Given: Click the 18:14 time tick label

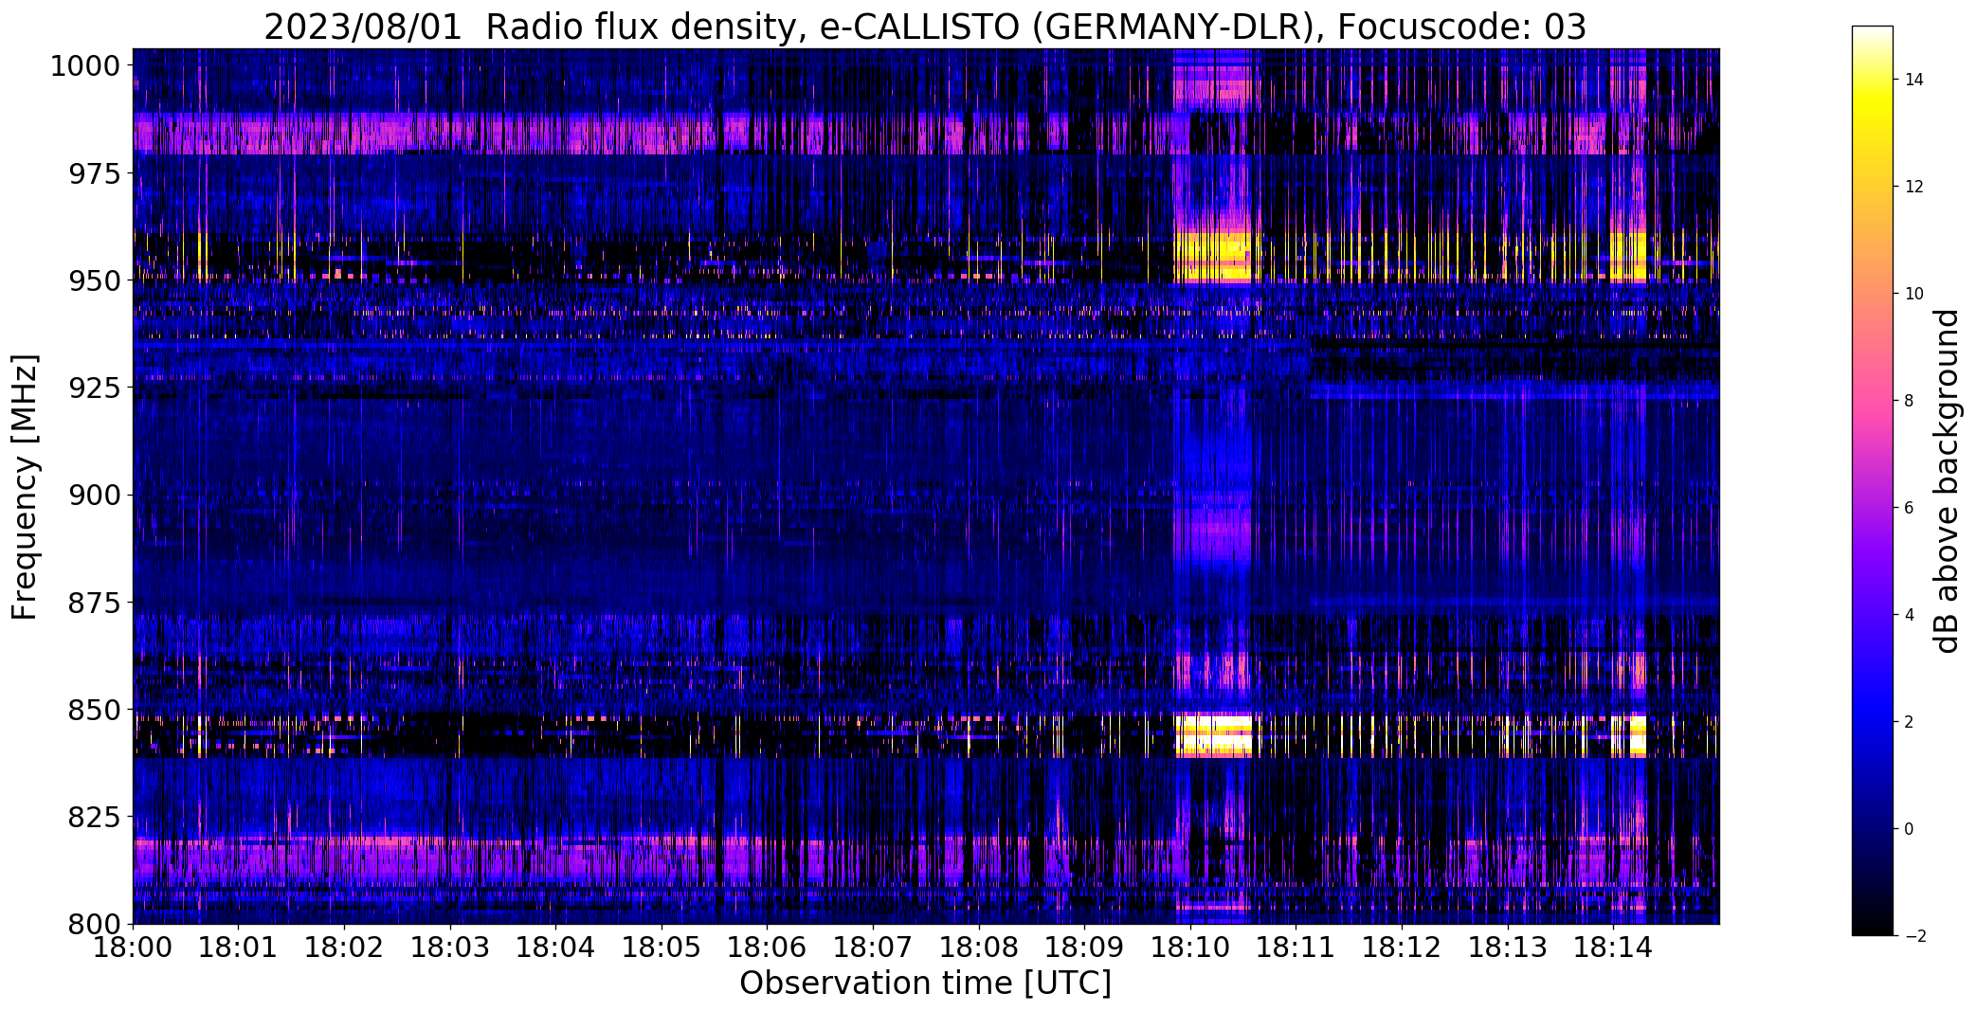Looking at the screenshot, I should click(1613, 948).
